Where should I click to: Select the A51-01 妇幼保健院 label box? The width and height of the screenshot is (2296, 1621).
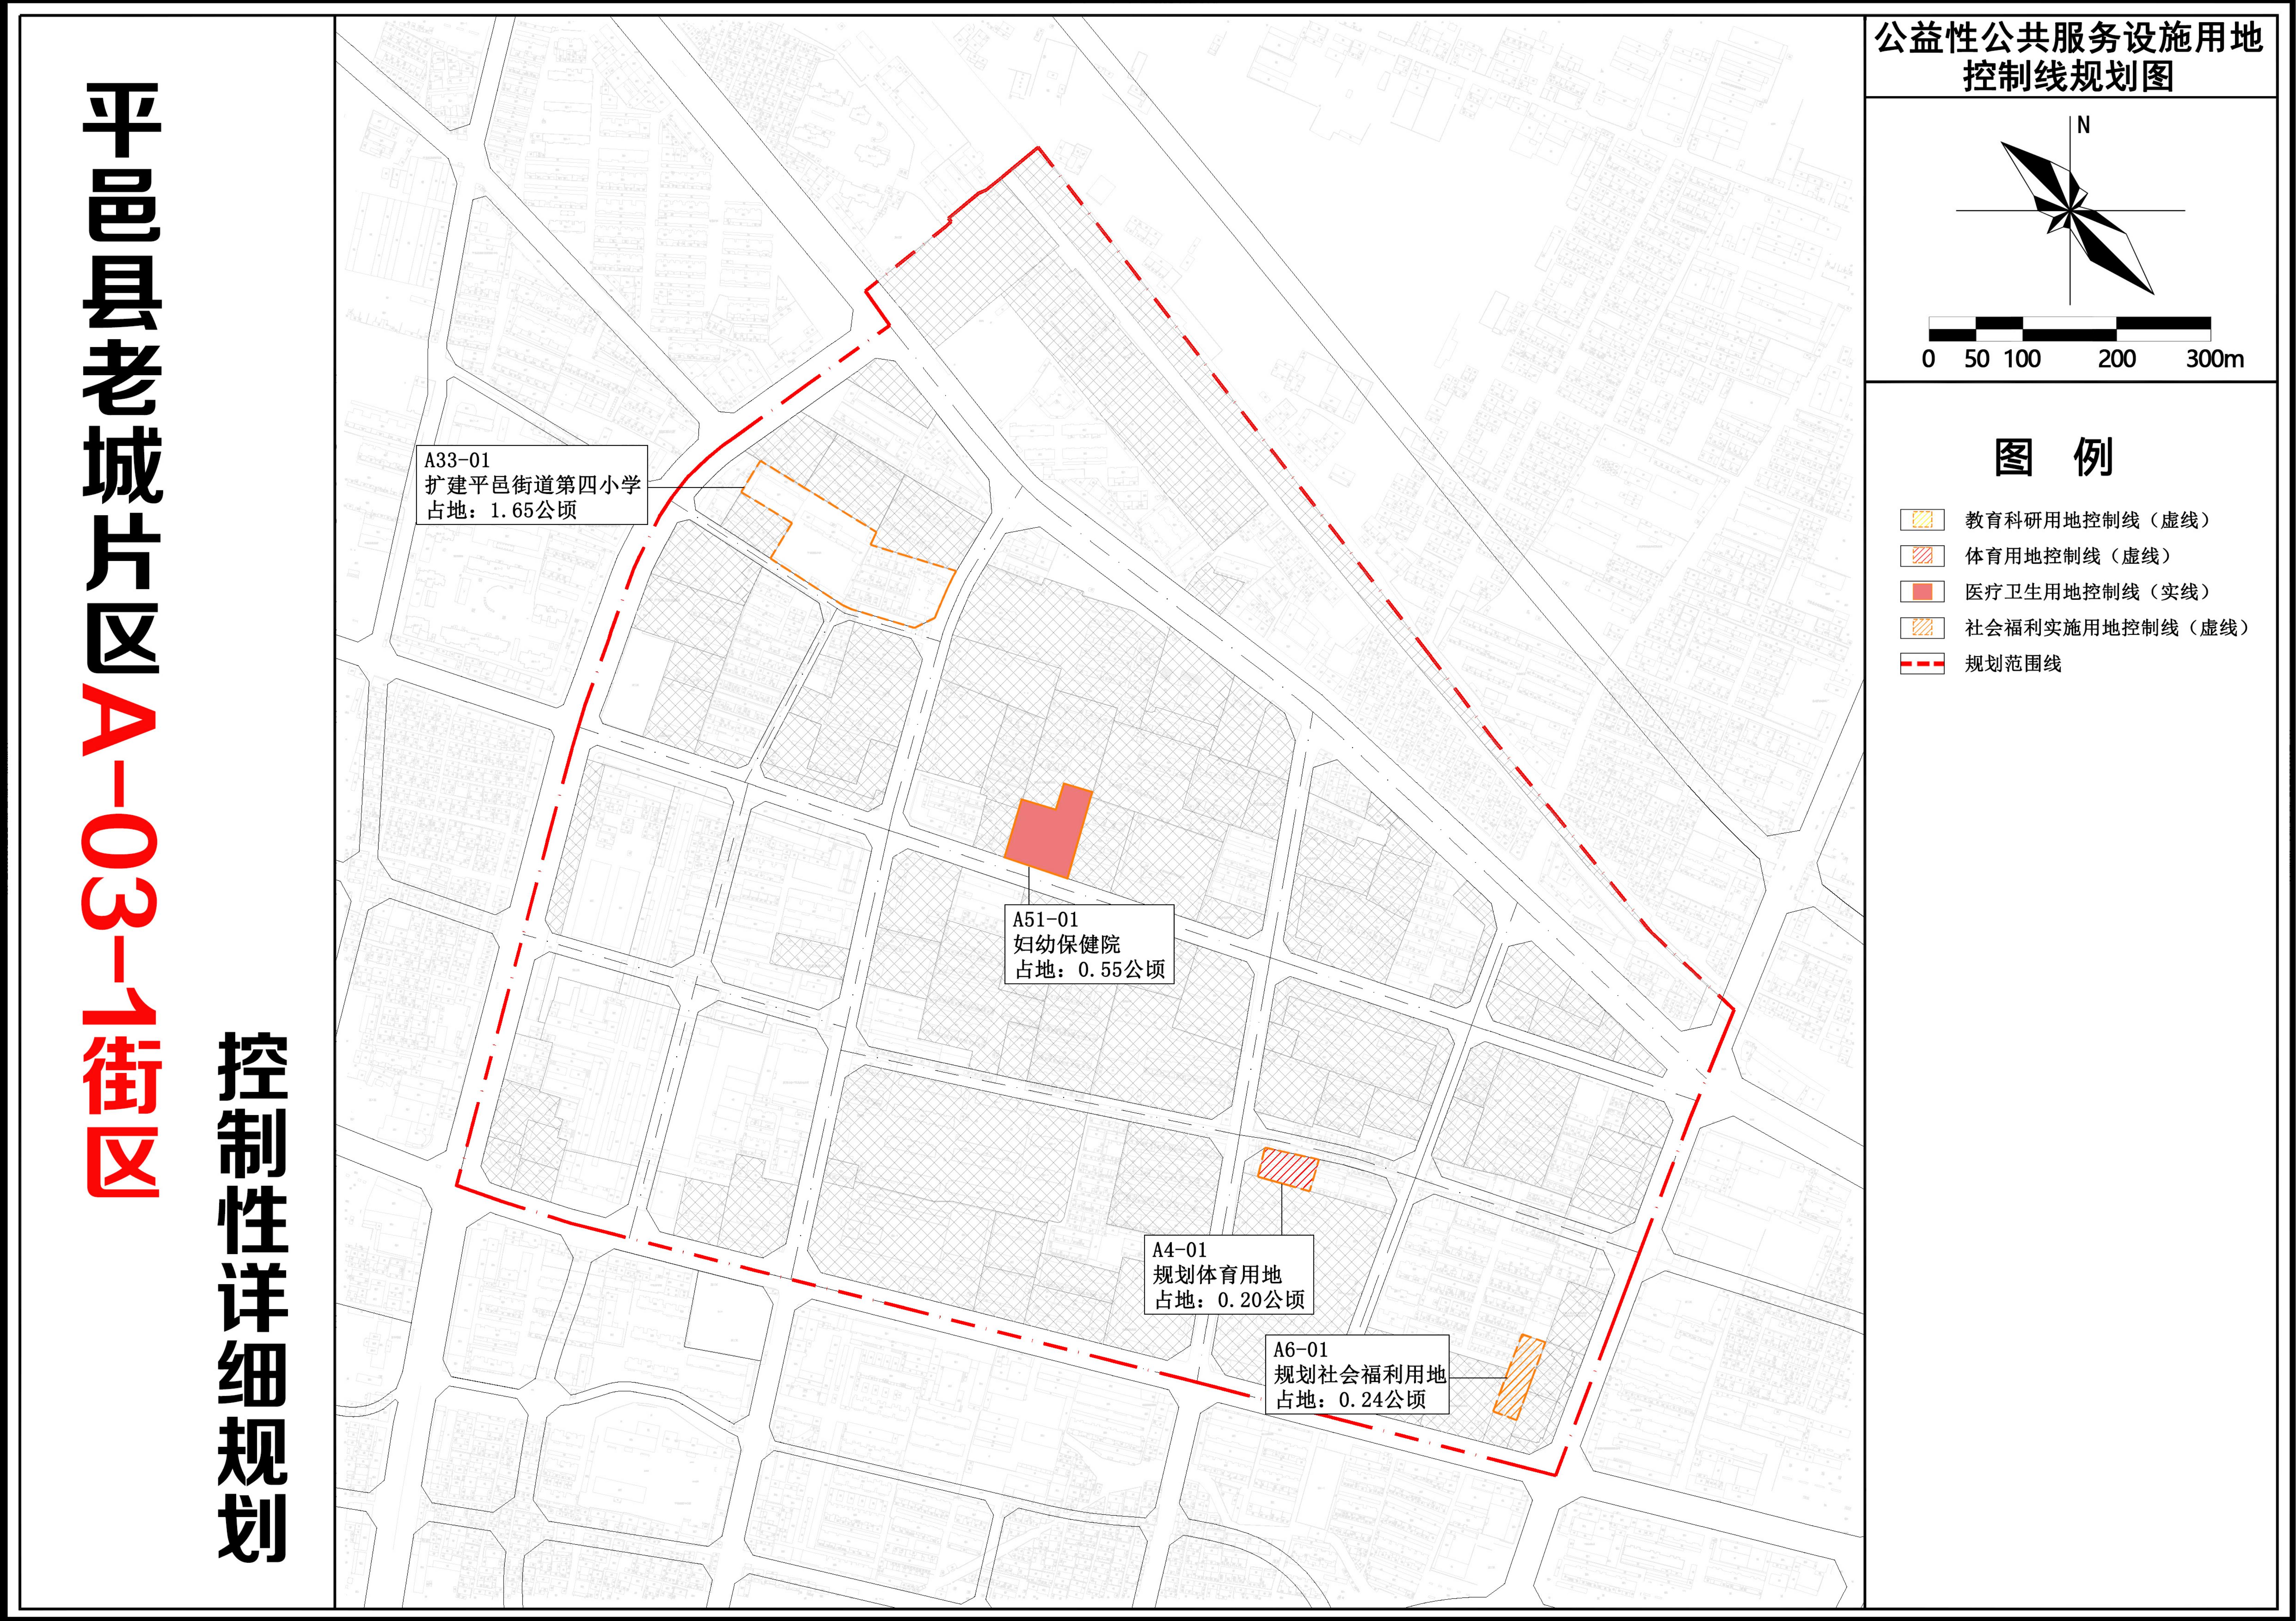pyautogui.click(x=1089, y=944)
